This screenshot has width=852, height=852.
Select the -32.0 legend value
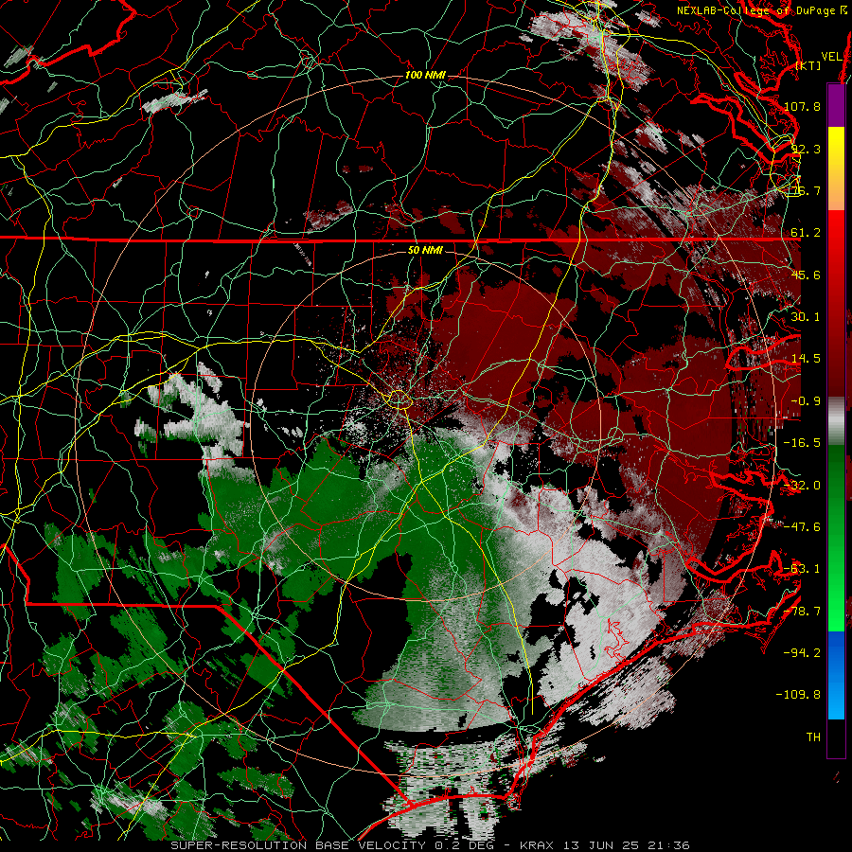pos(802,486)
